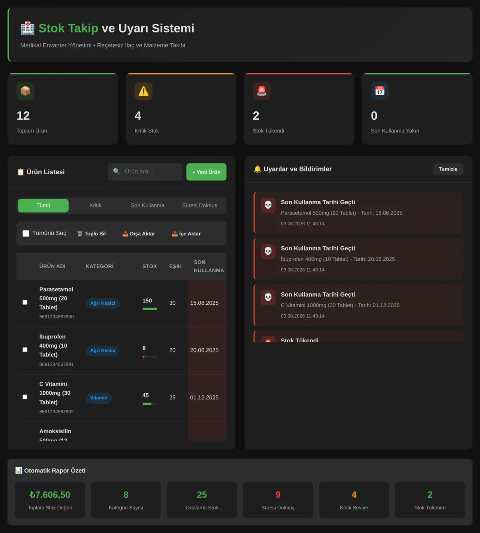Open the Son Kullanma filter tab
This screenshot has height=533, width=480.
pos(148,205)
